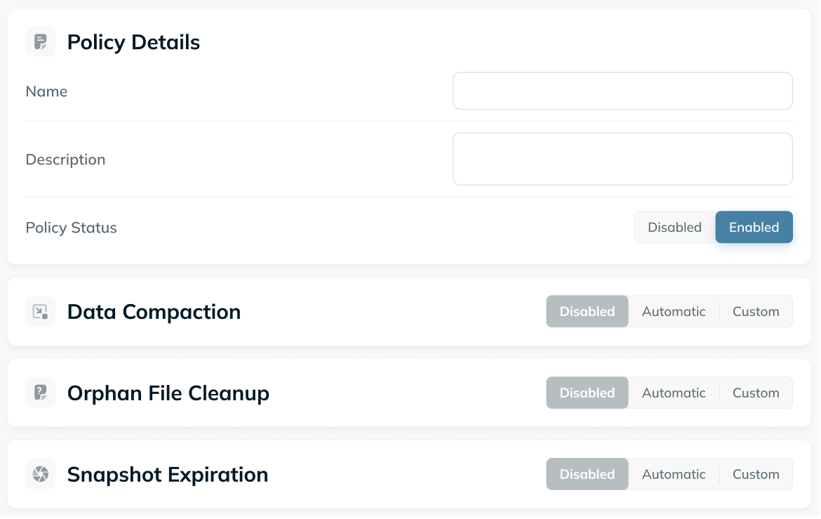Select Disabled for Orphan File Cleanup
Image resolution: width=821 pixels, height=519 pixels.
(x=587, y=393)
